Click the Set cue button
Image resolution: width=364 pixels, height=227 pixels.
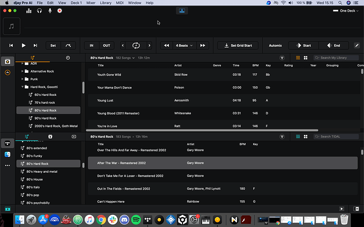[53, 45]
